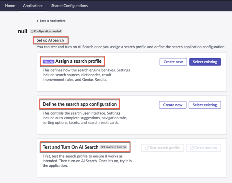Click the Assign a search profile heading
The width and height of the screenshot is (232, 183).
78,61
